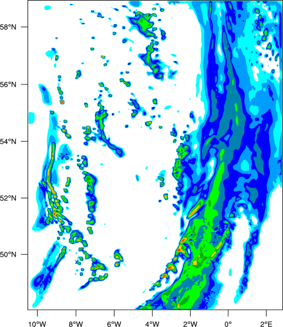Click the tick mark above 6°W
This screenshot has width=283, height=327.
(x=114, y=313)
